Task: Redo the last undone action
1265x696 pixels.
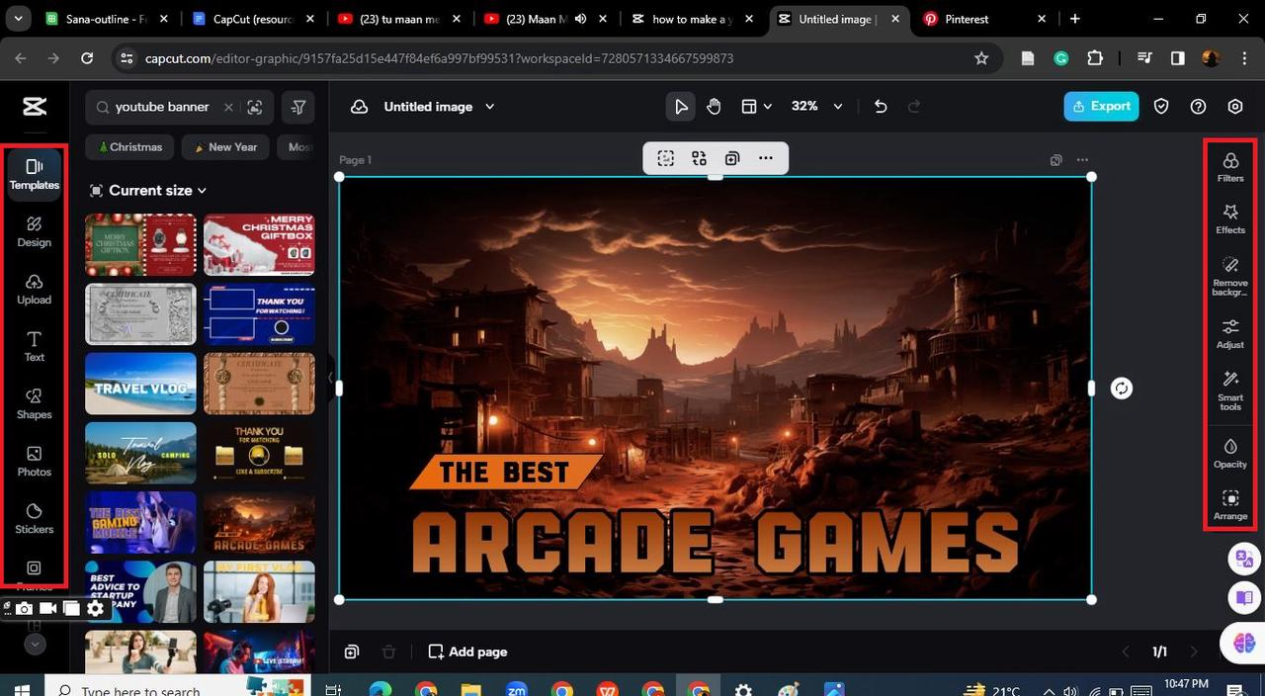Action: (x=914, y=107)
